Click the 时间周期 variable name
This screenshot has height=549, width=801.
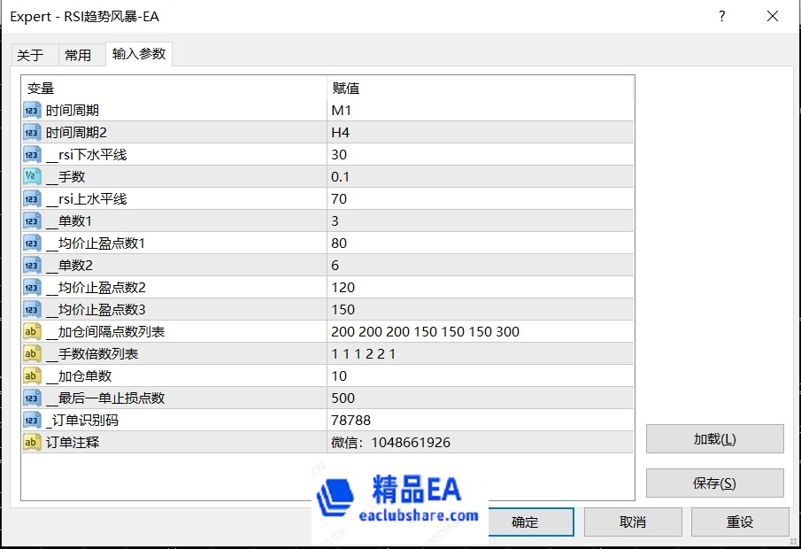click(x=73, y=111)
